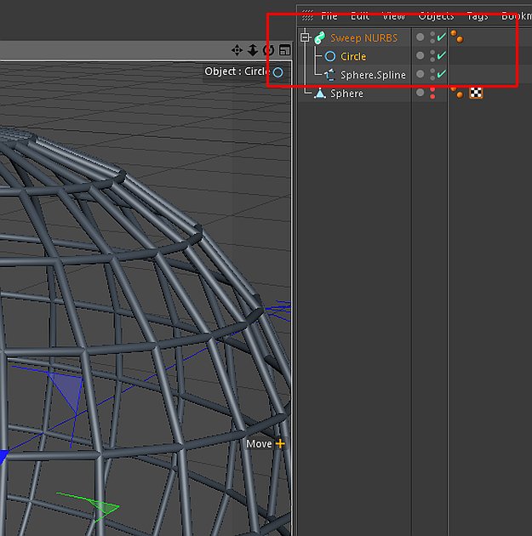Click the Sphere row's gray layer dot
This screenshot has width=532, height=536.
coord(420,92)
